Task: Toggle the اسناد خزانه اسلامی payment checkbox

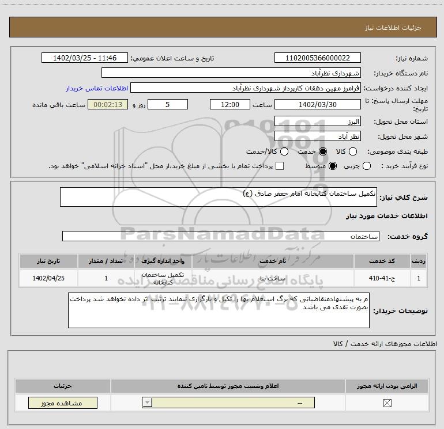Action: [x=280, y=166]
